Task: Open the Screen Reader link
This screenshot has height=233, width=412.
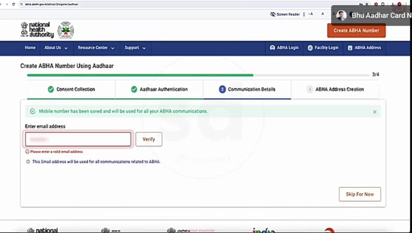Action: pos(285,14)
